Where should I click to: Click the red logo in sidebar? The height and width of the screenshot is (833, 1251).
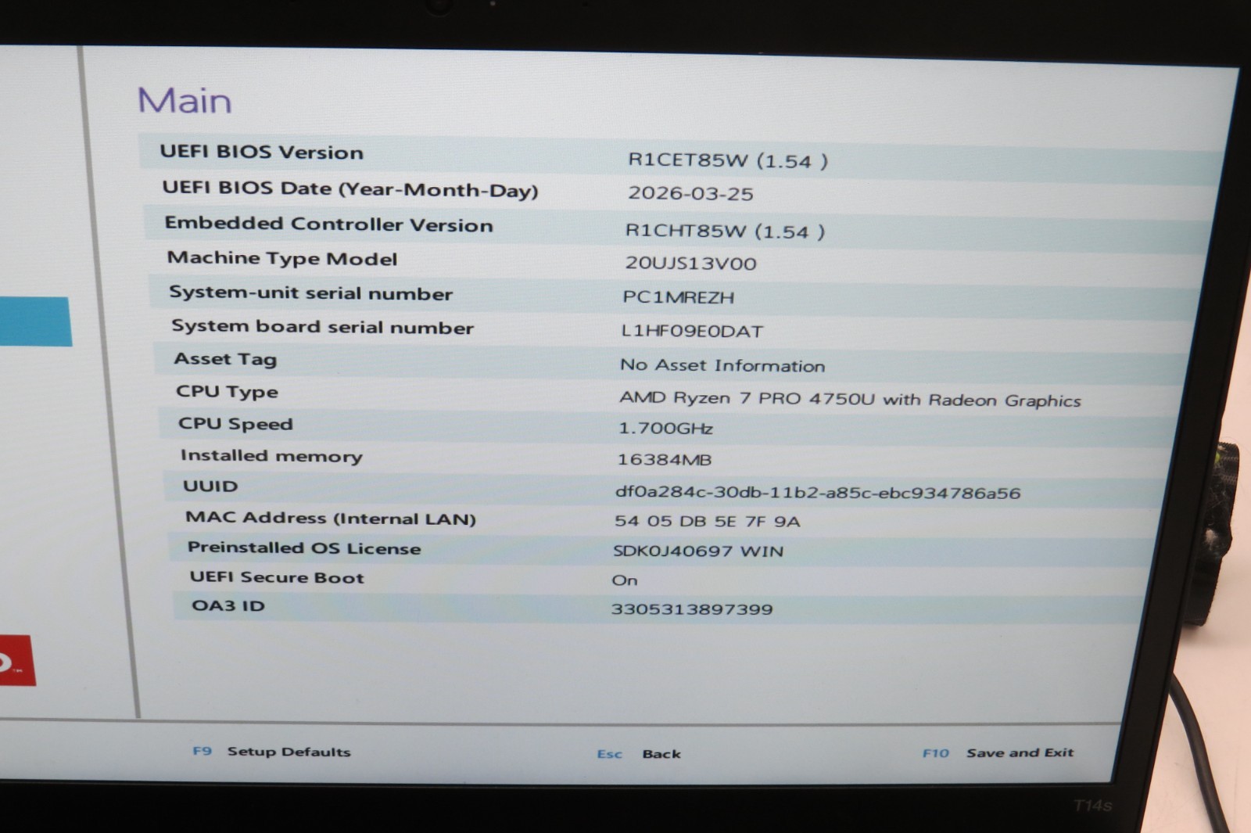pyautogui.click(x=17, y=661)
